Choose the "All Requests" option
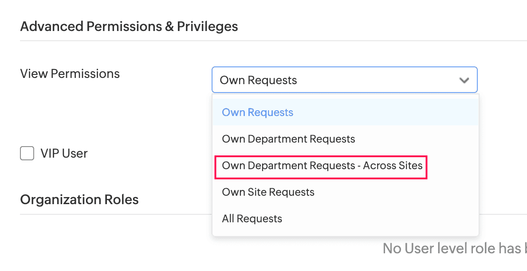 point(252,219)
